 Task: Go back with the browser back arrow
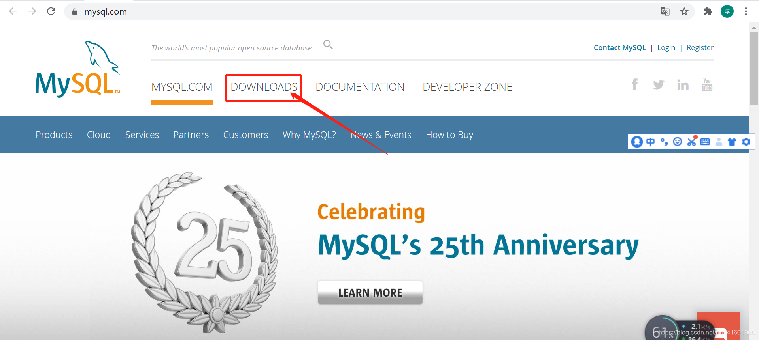(13, 11)
